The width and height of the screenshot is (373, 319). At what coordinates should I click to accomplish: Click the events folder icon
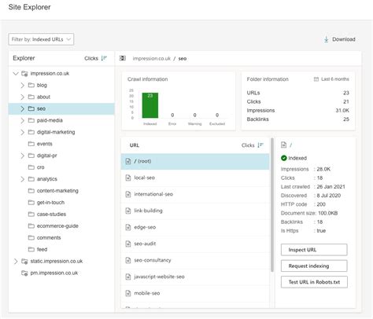point(31,144)
